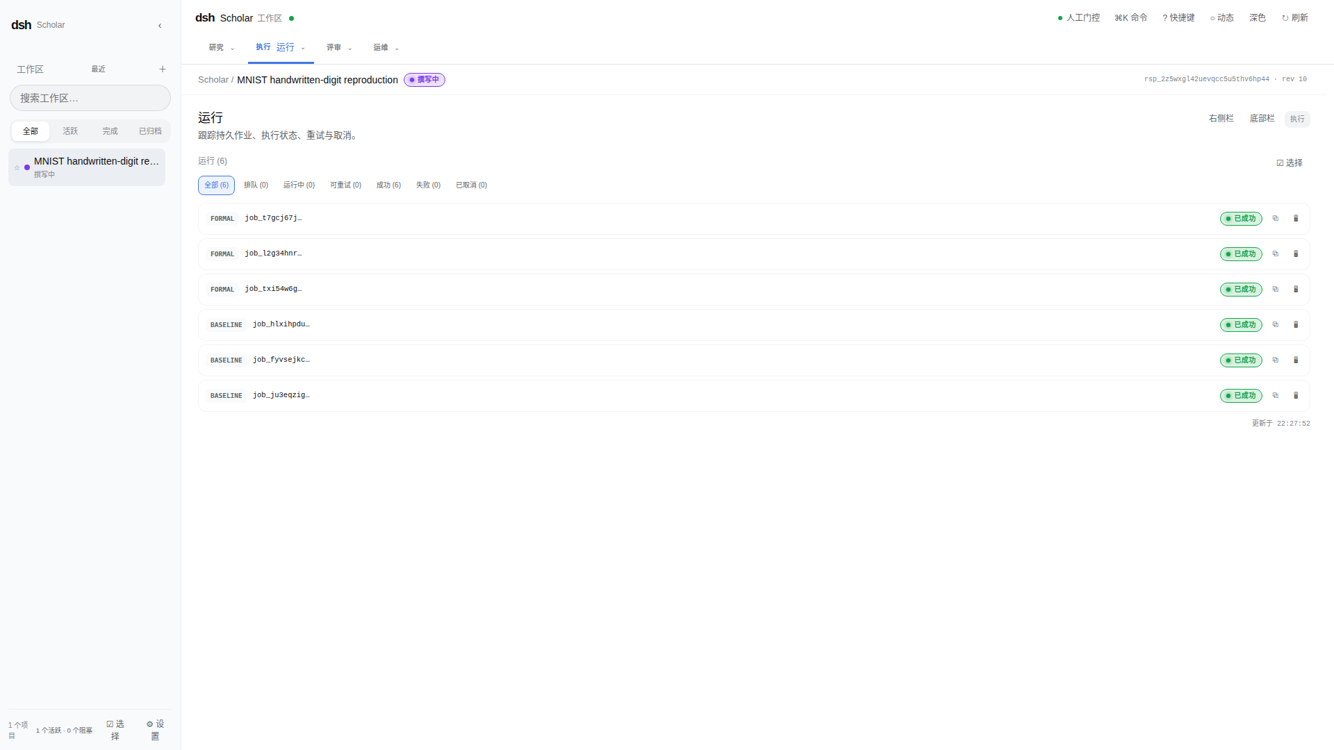The image size is (1334, 750).
Task: Filter runs by 已取消 (0)
Action: coord(471,185)
